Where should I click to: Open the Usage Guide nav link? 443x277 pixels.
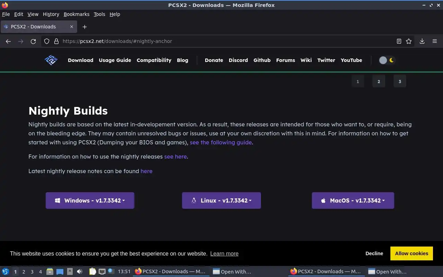(115, 60)
